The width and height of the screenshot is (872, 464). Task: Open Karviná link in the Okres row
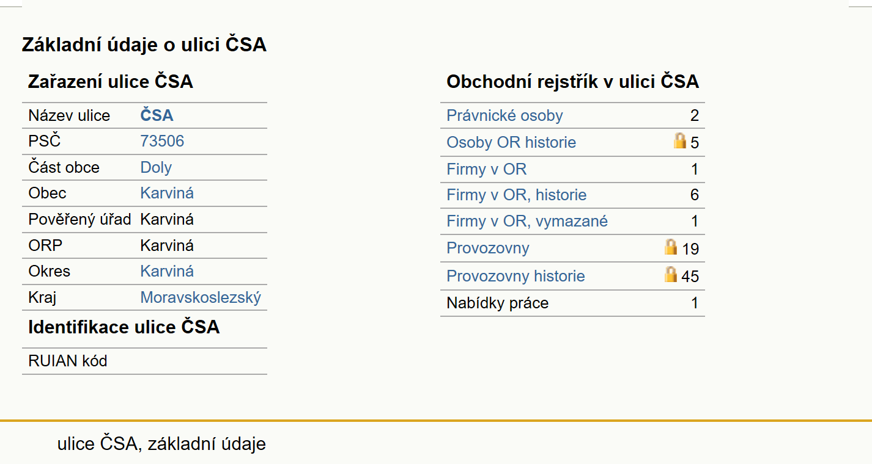[167, 271]
